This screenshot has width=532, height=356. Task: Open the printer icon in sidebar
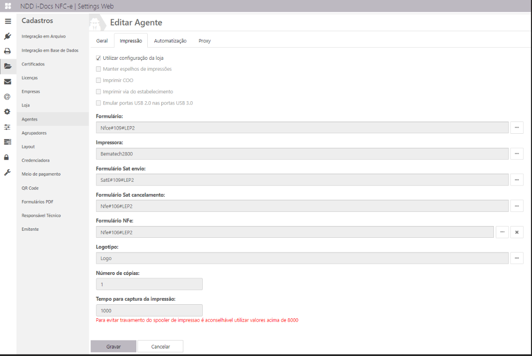click(x=8, y=51)
